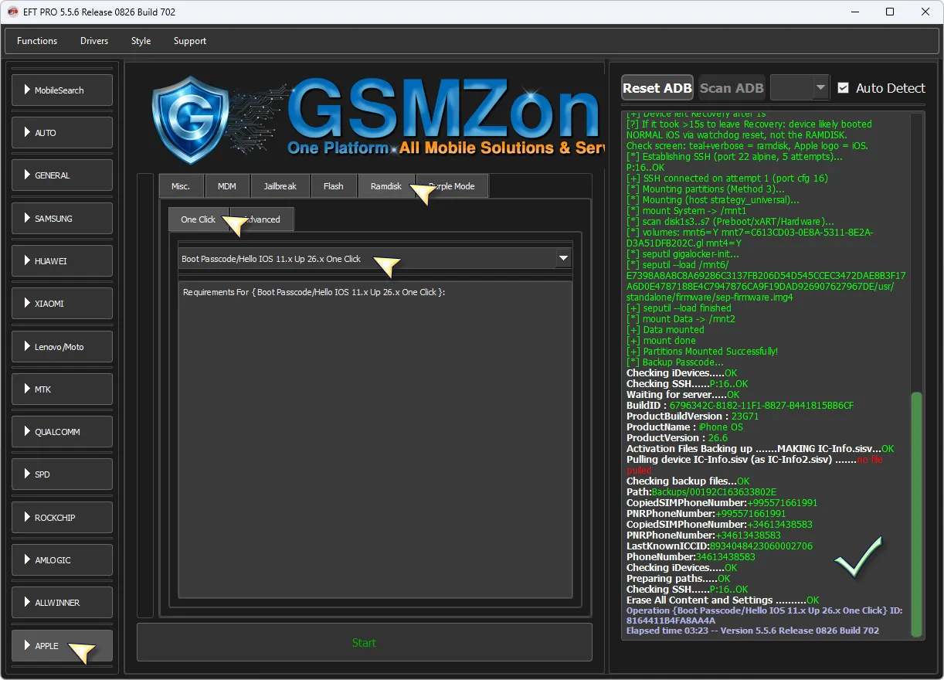Select the ROCKCHIP sidebar button
The width and height of the screenshot is (944, 680).
62,518
